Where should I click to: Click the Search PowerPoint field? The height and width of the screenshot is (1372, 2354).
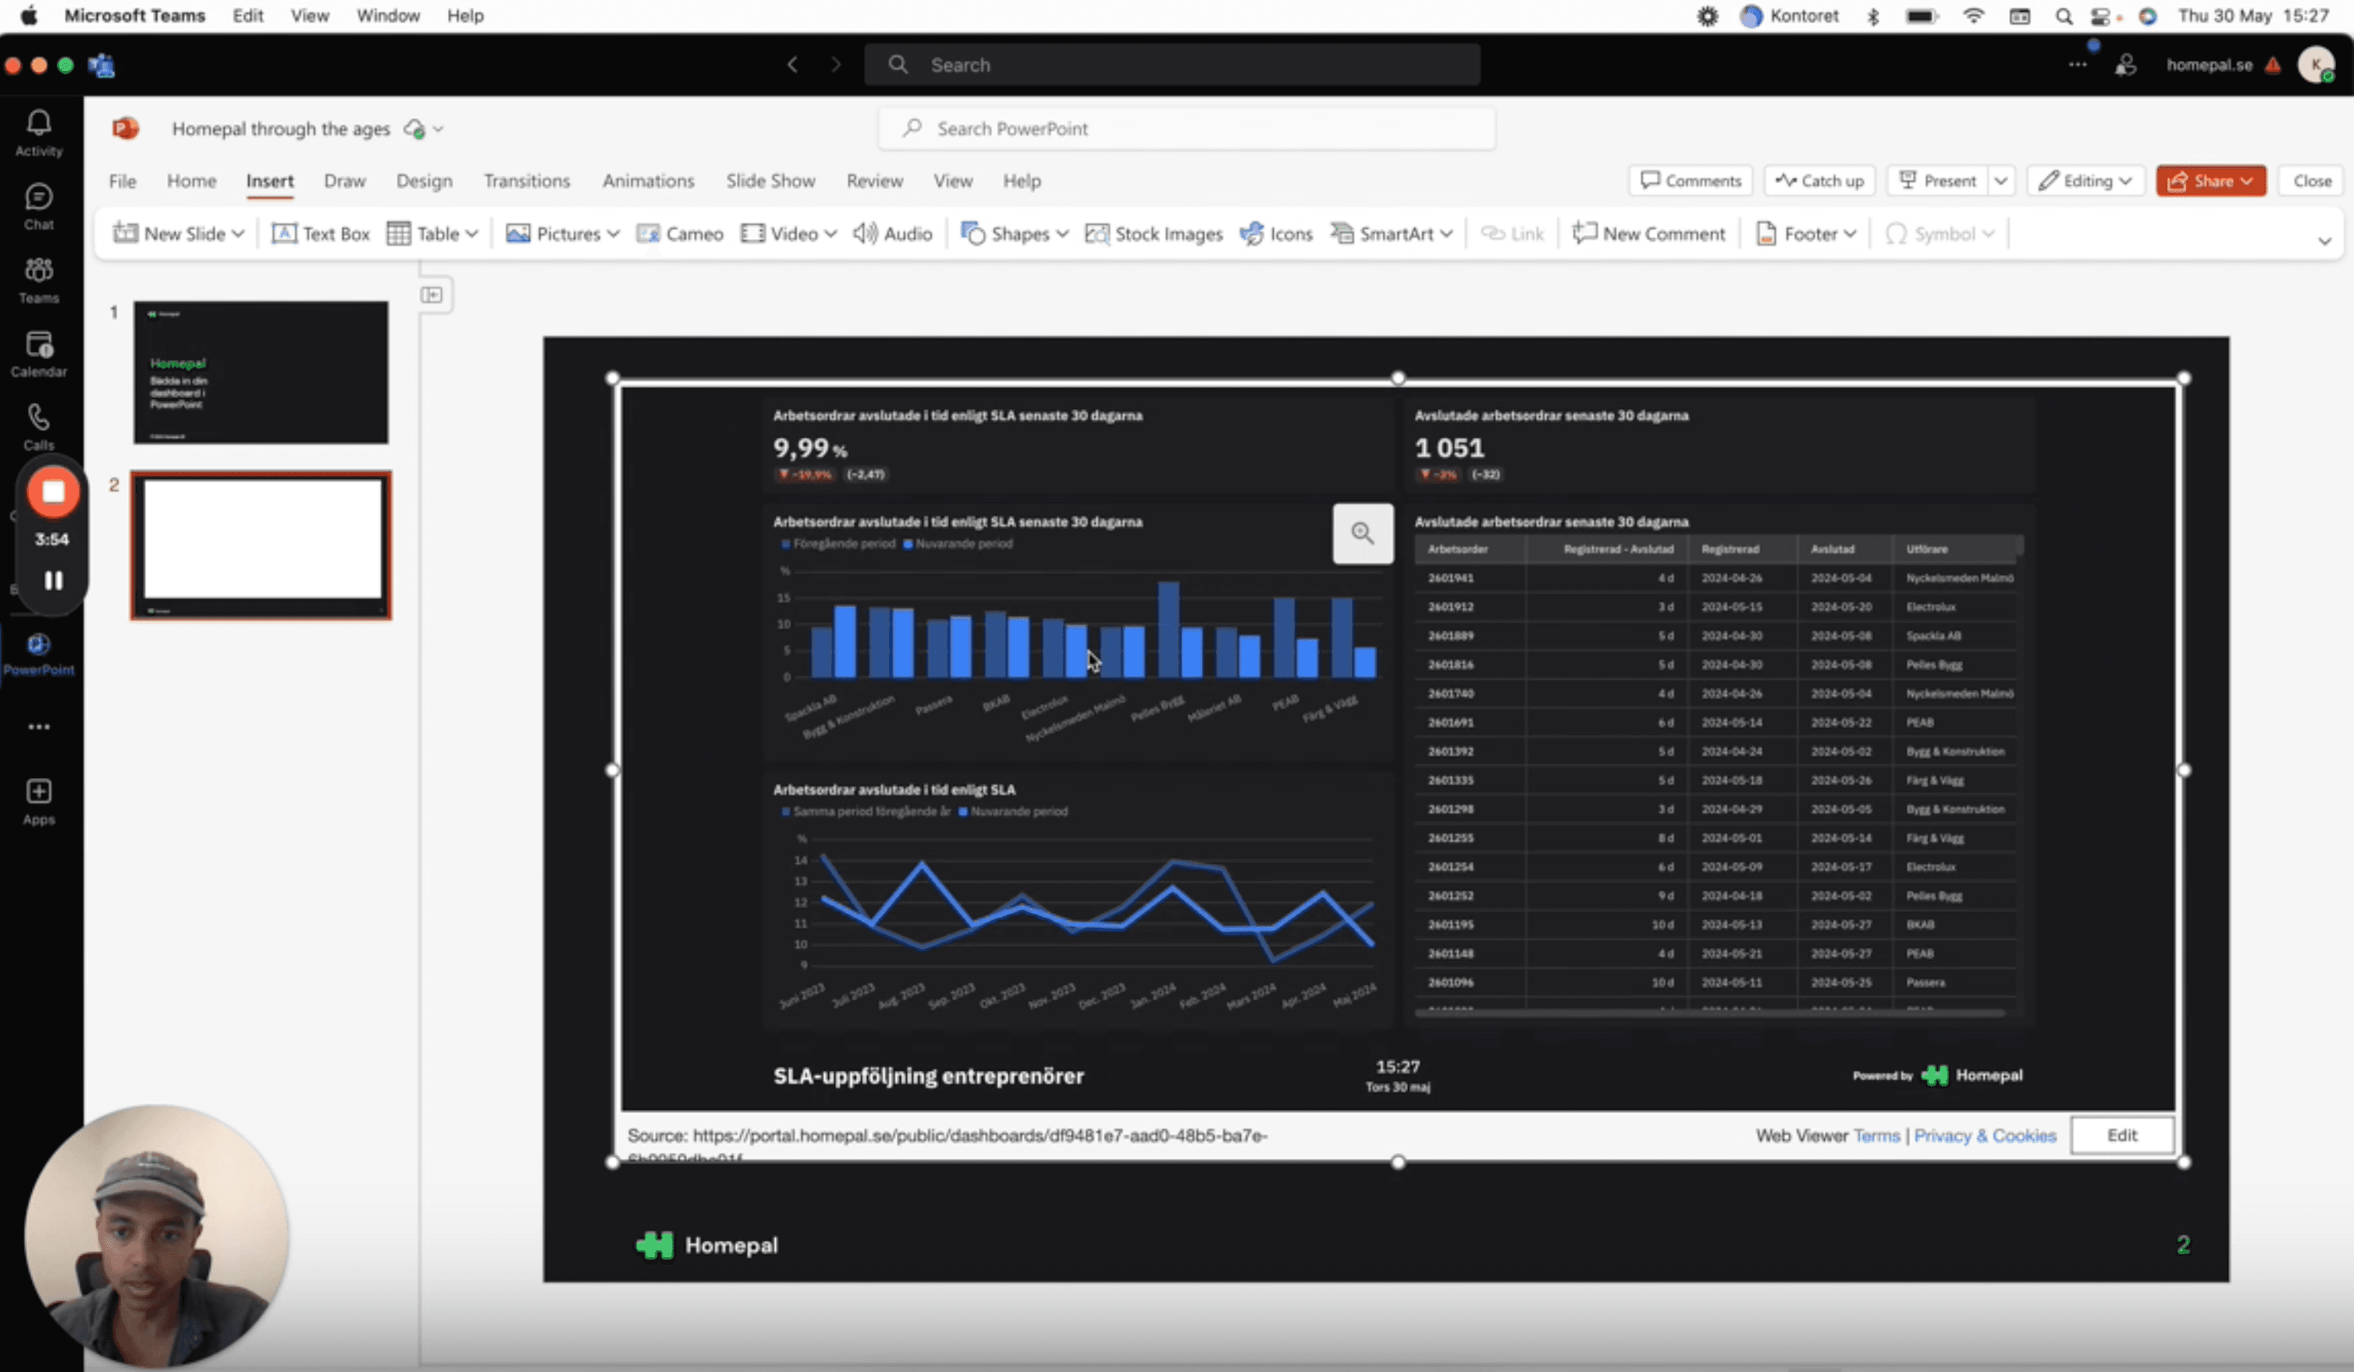click(x=1186, y=129)
